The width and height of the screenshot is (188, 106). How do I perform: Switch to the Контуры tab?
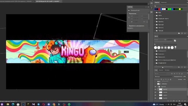point(167,70)
